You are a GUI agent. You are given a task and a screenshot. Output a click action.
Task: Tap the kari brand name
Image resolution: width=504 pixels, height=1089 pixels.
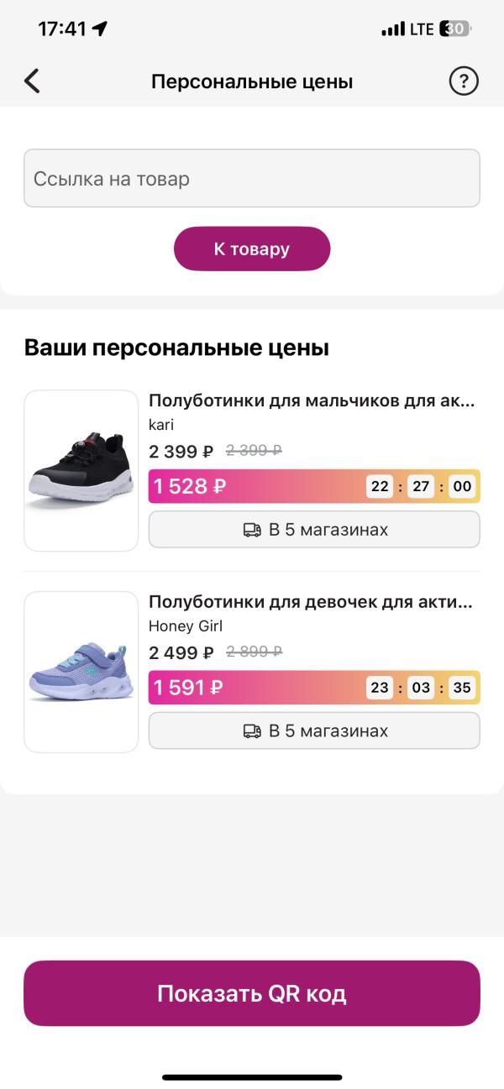[x=161, y=425]
